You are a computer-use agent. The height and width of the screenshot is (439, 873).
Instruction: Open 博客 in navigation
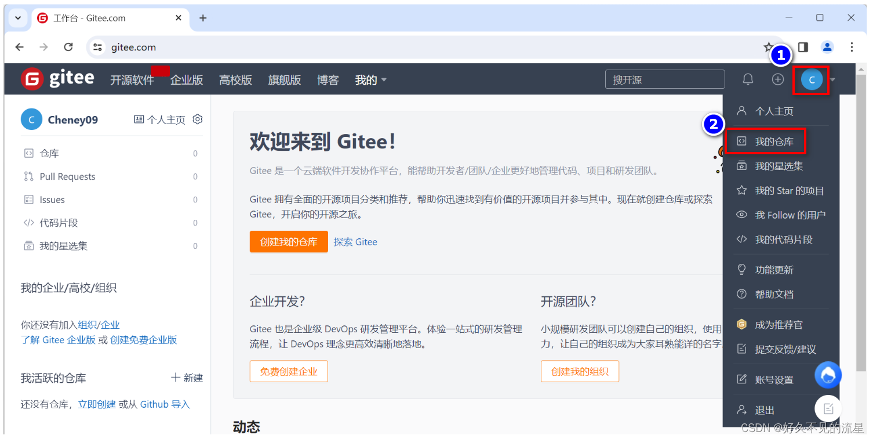pos(328,80)
